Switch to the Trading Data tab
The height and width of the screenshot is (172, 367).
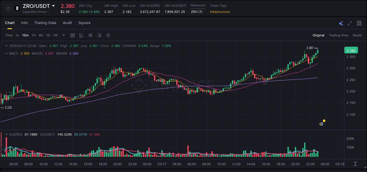coord(45,23)
